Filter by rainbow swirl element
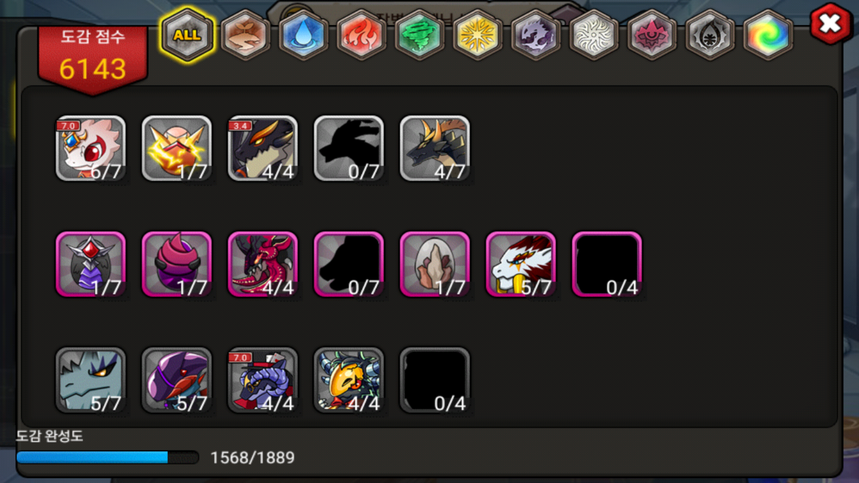The image size is (859, 483). [768, 35]
